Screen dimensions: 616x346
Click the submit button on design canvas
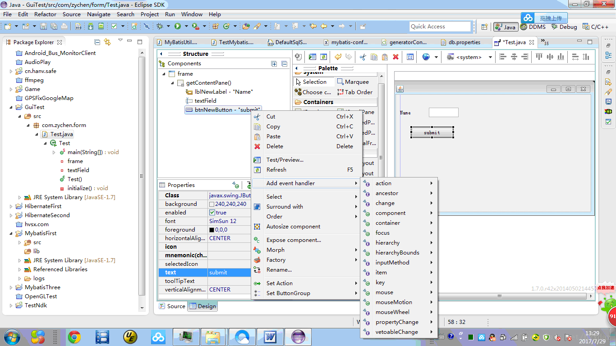(x=432, y=132)
